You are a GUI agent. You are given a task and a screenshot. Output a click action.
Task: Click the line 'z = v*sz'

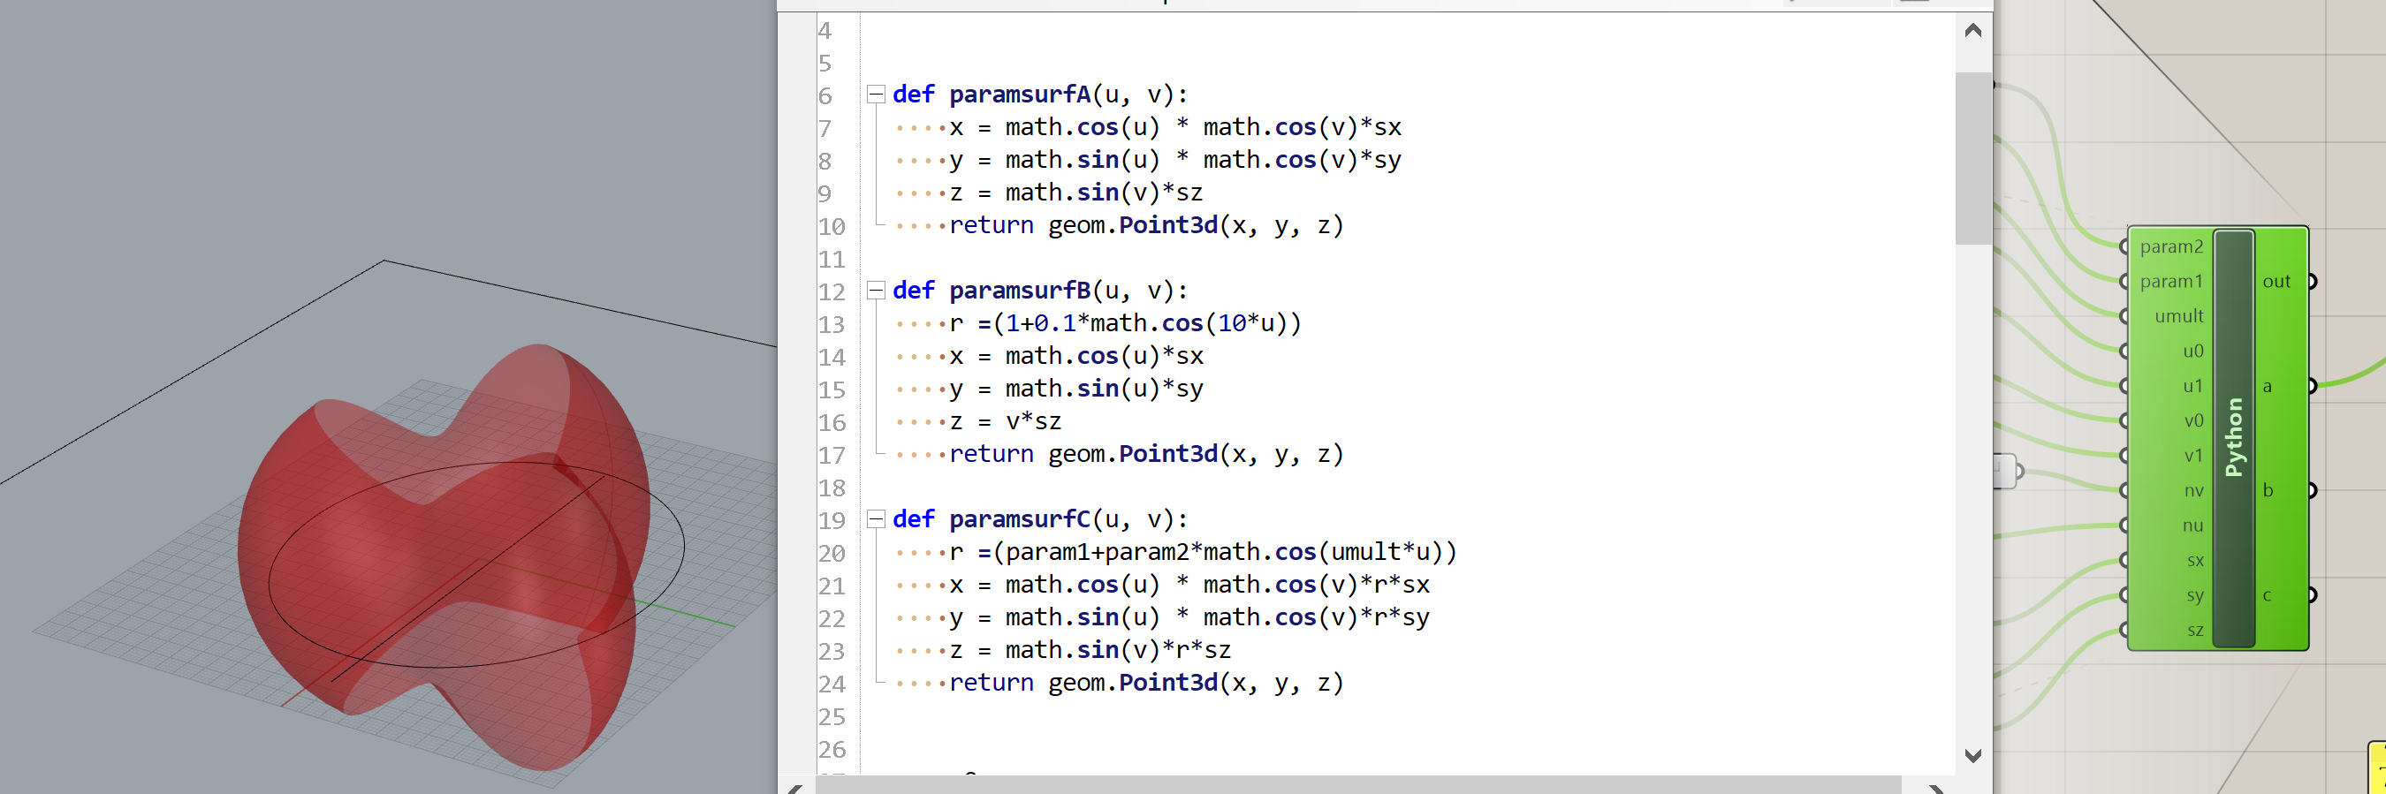coord(1005,421)
